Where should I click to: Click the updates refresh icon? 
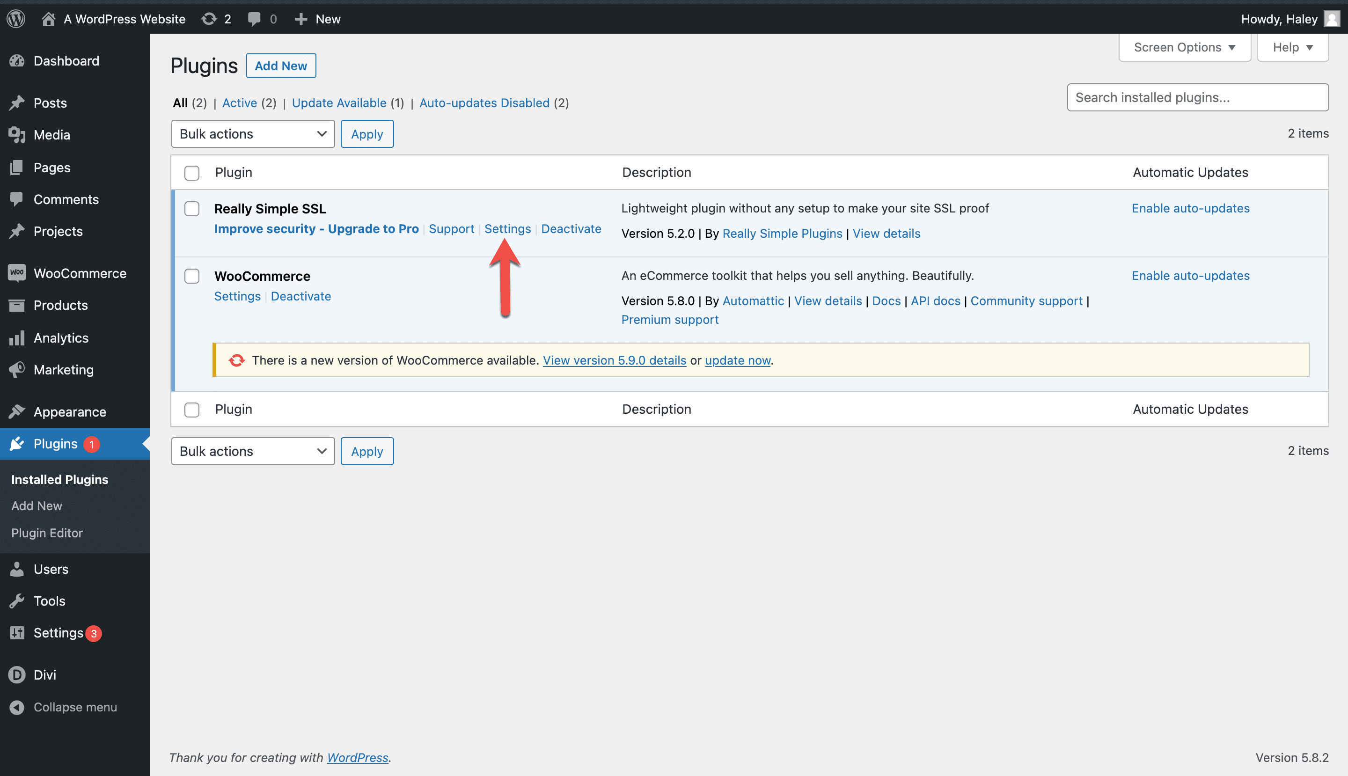coord(209,19)
